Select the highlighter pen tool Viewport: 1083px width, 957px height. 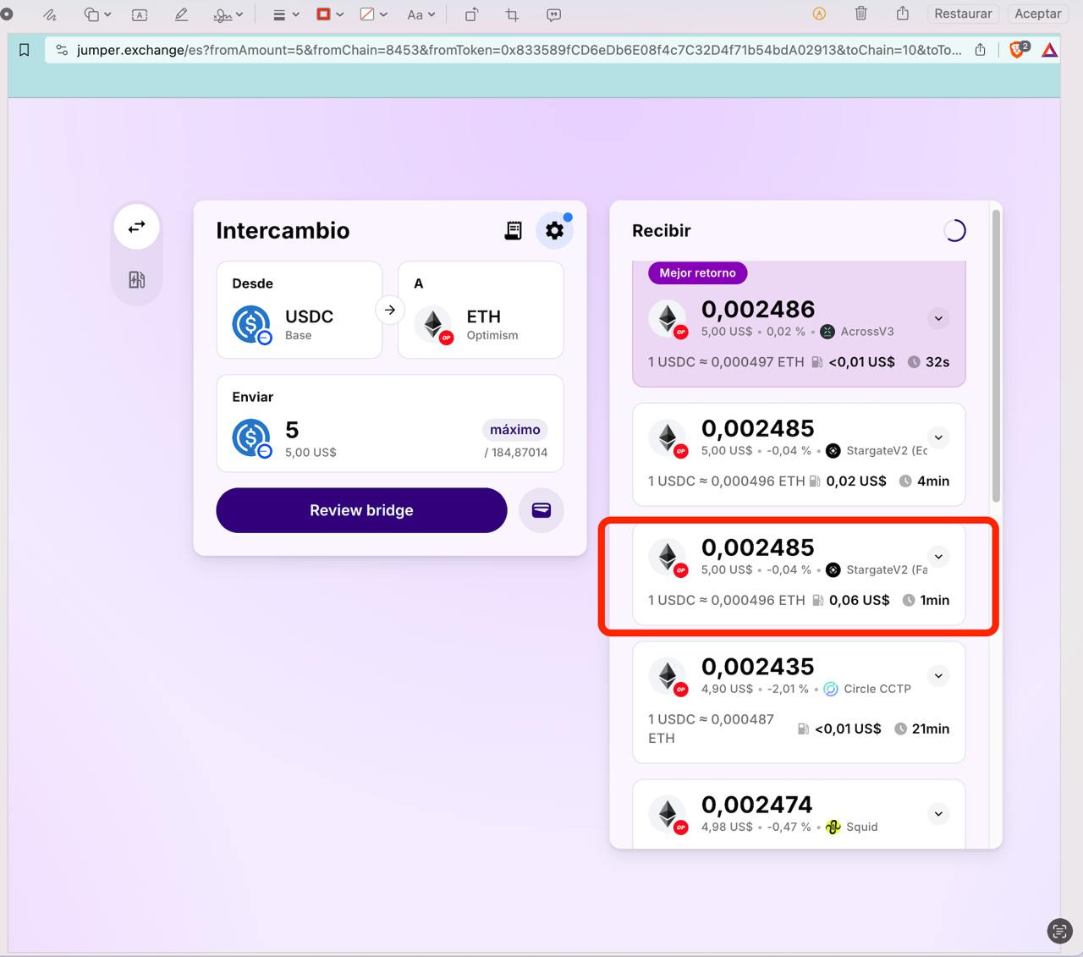click(x=180, y=14)
